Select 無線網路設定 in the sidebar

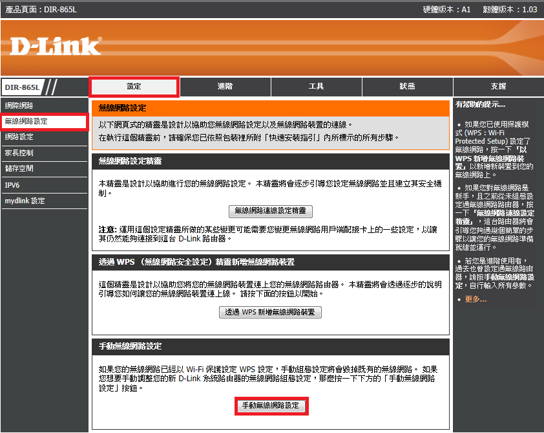click(x=44, y=121)
